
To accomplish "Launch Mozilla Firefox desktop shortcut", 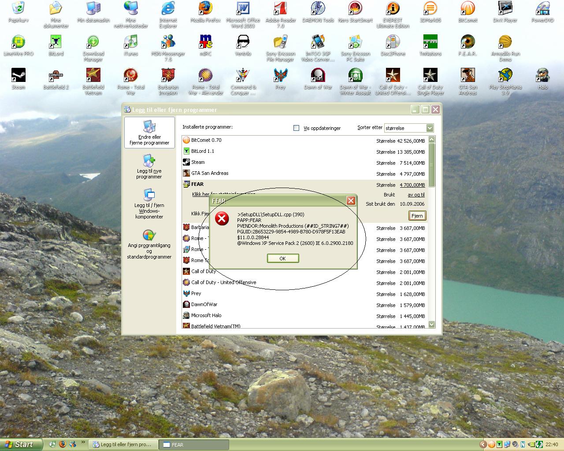I will [x=205, y=12].
